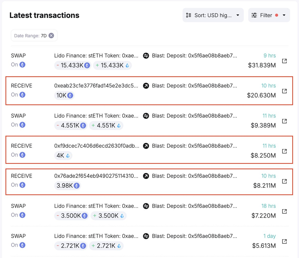Open external link for the $5.613M swap

click(x=285, y=241)
